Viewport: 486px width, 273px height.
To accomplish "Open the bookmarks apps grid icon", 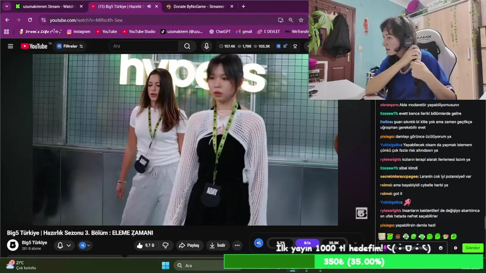I will 6,31.
